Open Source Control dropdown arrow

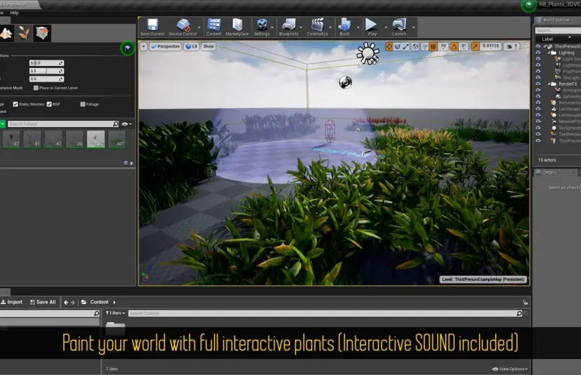click(199, 27)
